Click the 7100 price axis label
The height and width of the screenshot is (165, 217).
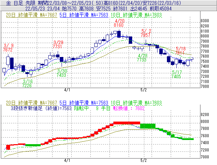point(205,81)
